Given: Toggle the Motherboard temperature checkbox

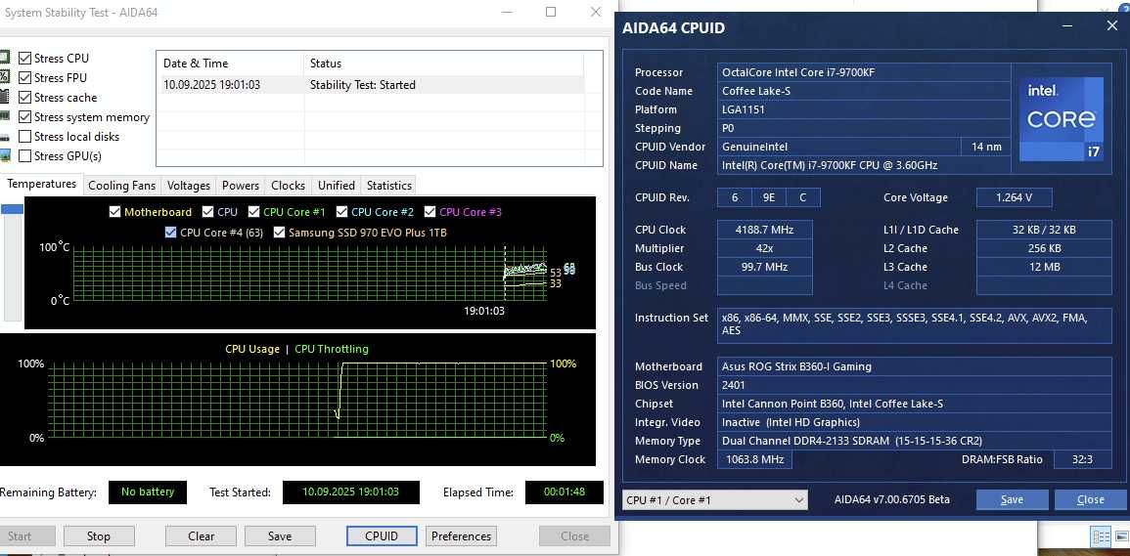Looking at the screenshot, I should 114,212.
